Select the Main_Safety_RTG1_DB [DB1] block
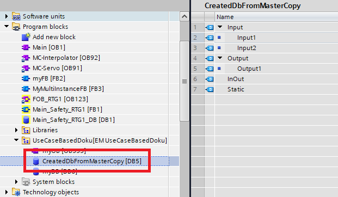338x197 pixels. (x=73, y=120)
